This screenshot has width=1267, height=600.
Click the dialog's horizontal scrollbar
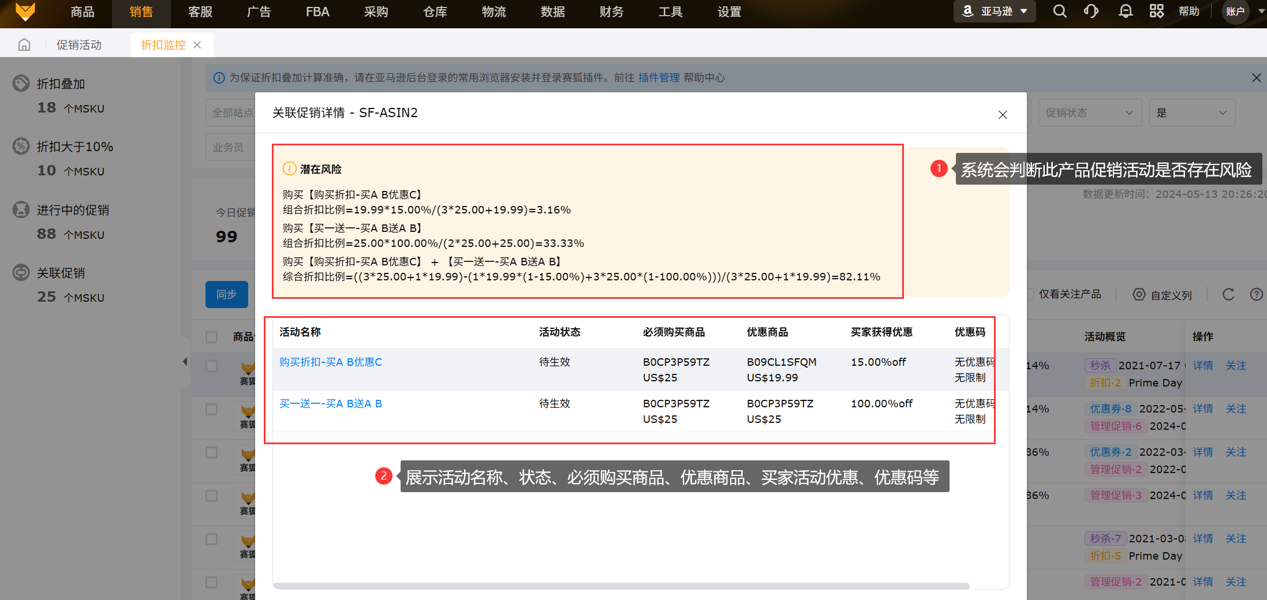621,586
